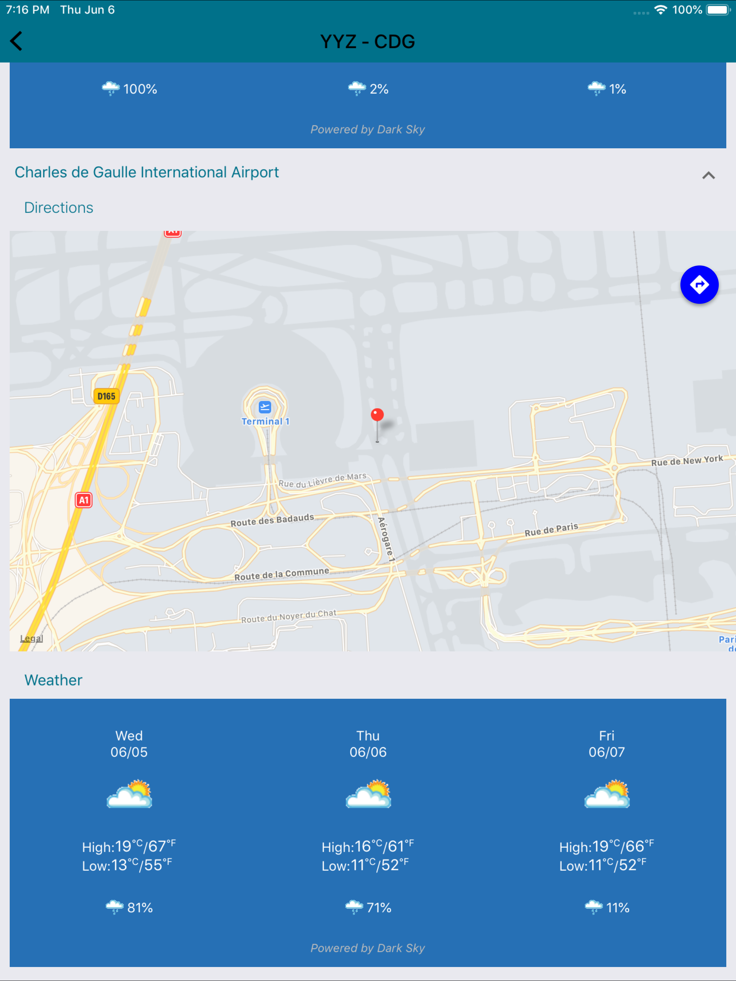This screenshot has height=981, width=736.
Task: Tap the Rue de Paris map label
Action: (551, 530)
